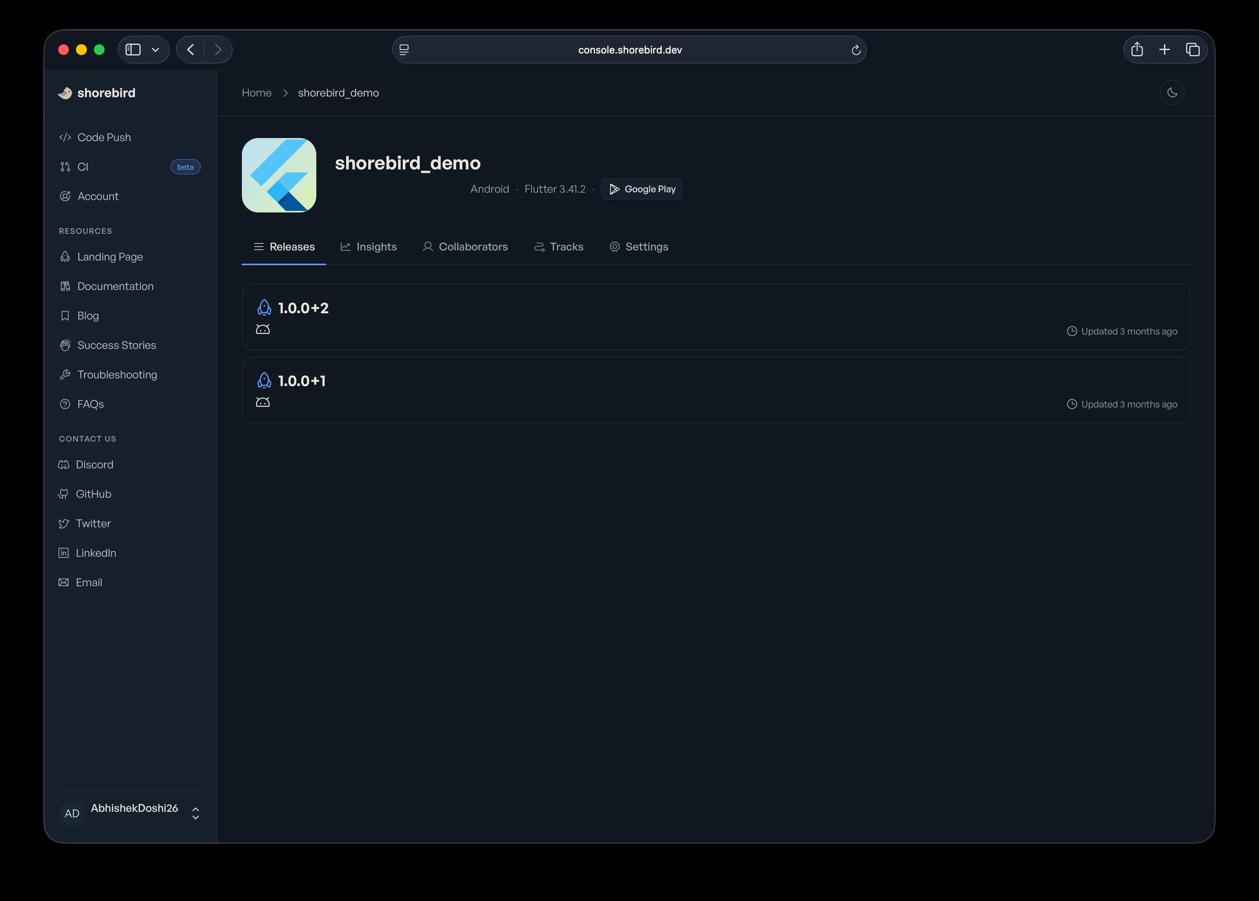Select the Releases tab

(x=284, y=246)
